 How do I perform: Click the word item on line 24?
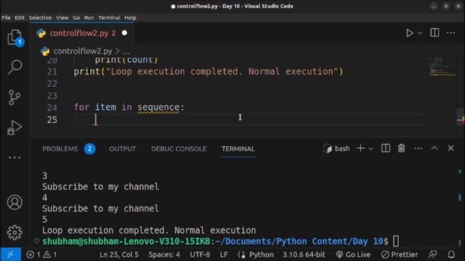[105, 107]
